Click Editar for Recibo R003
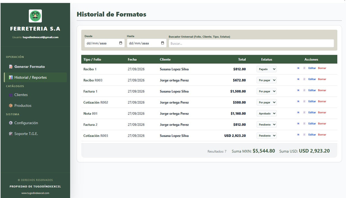 tap(312, 79)
